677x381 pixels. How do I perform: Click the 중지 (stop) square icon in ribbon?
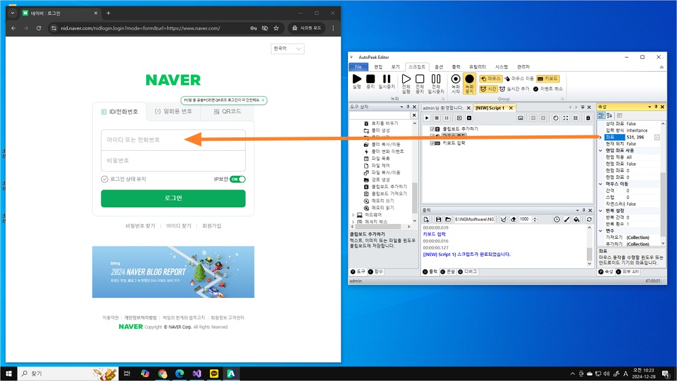(370, 79)
